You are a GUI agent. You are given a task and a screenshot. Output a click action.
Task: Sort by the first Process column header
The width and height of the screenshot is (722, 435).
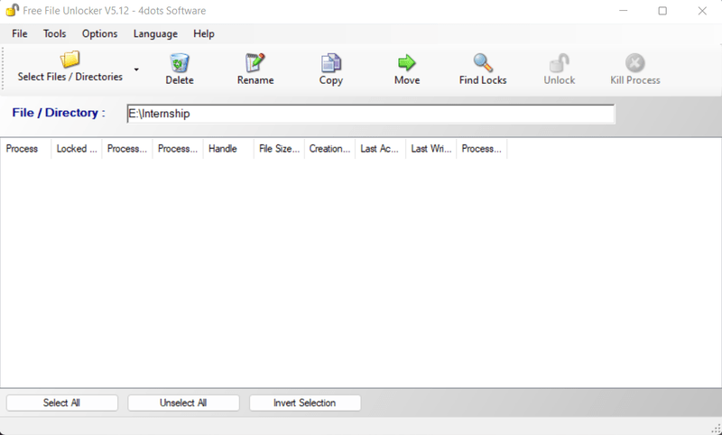pos(26,149)
